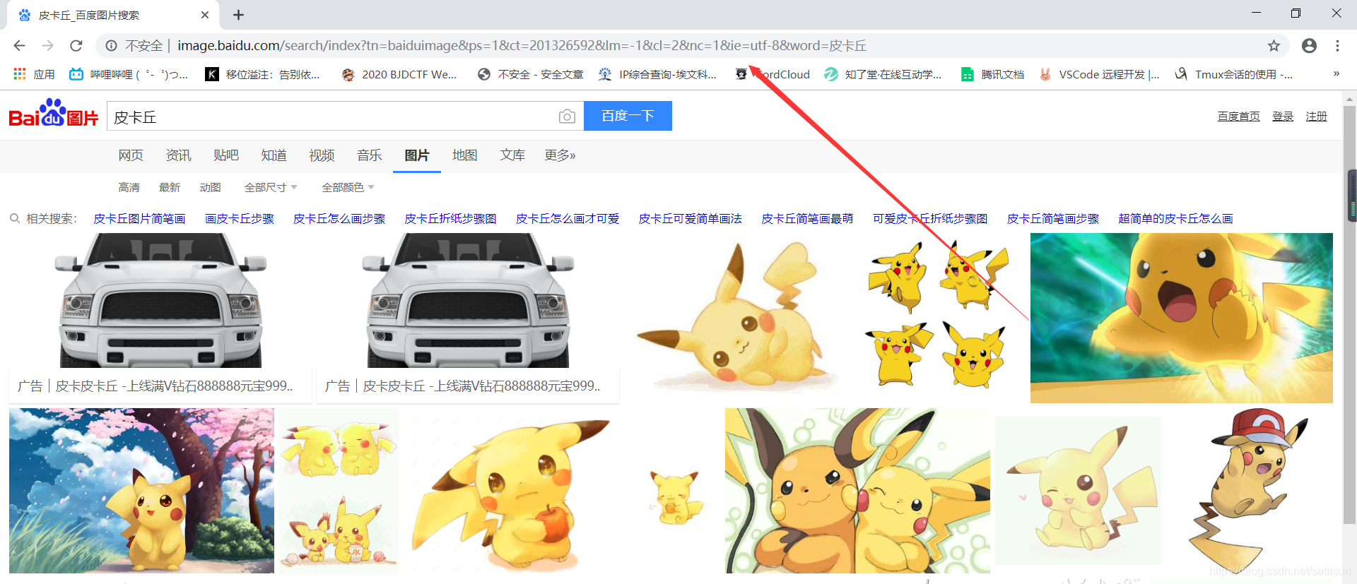This screenshot has width=1357, height=584.
Task: Open the 2020 BJDCTF bookmark
Action: tap(399, 74)
